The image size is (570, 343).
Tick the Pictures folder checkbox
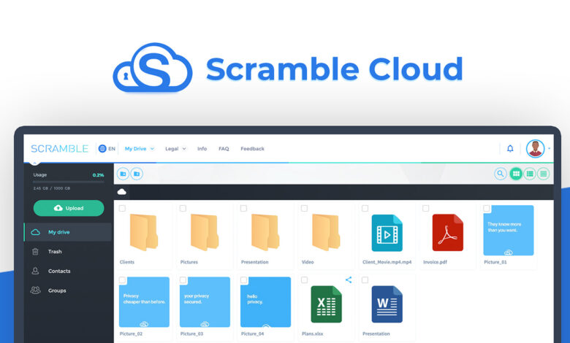tap(183, 208)
